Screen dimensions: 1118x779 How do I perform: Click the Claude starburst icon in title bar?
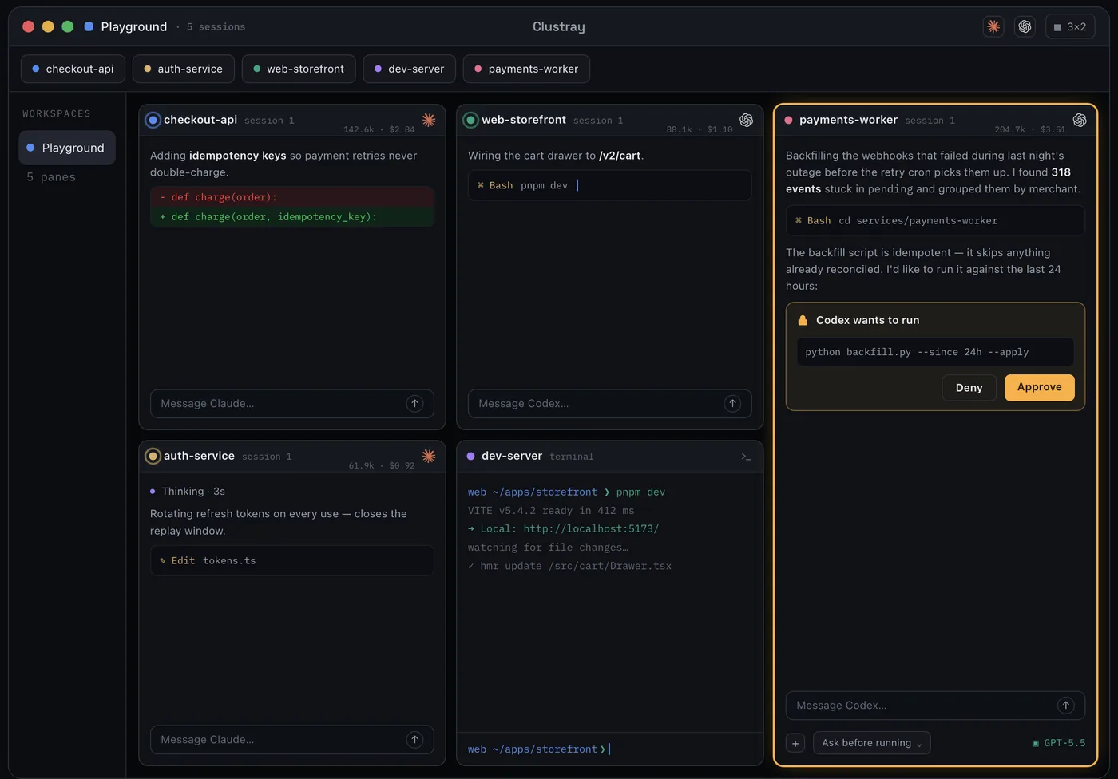point(993,26)
